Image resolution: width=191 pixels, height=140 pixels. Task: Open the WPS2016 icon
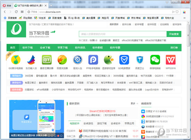pos(171,60)
